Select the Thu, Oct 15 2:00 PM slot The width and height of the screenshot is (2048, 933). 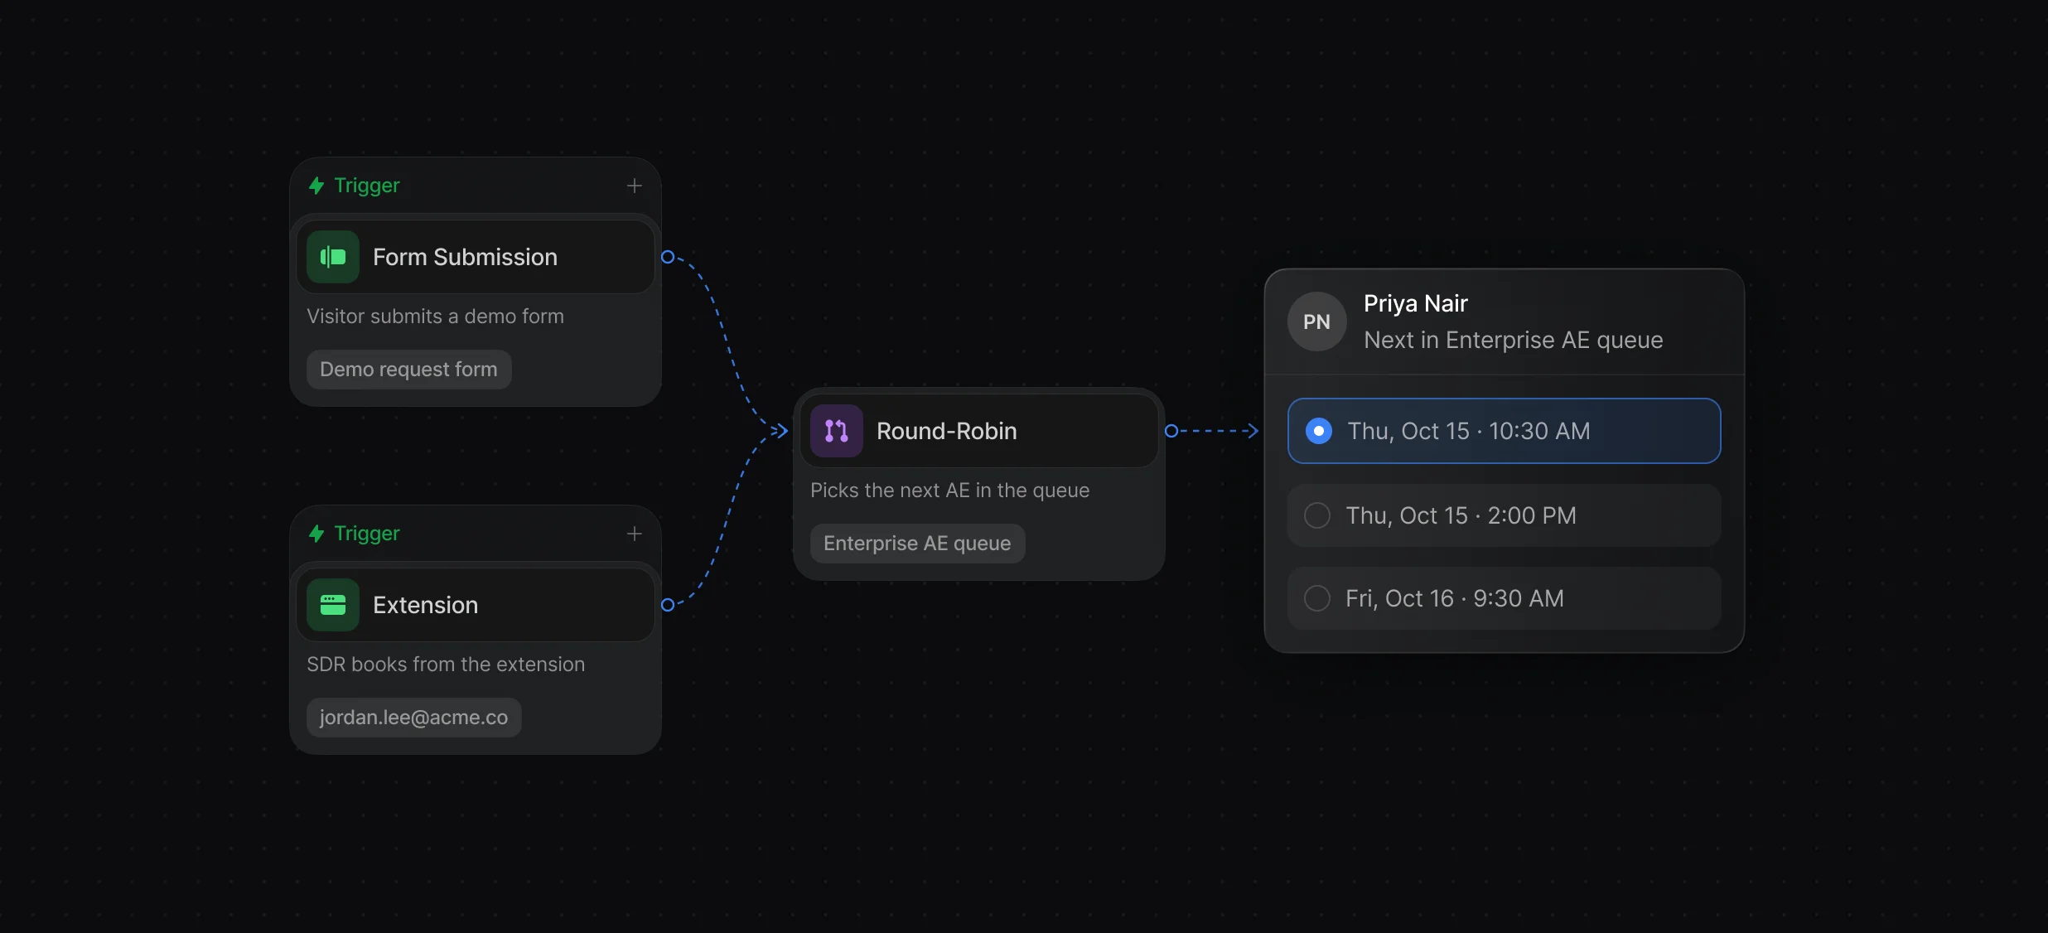pos(1505,515)
